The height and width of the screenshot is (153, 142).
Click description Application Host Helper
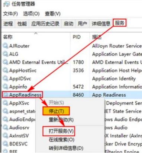click(117, 70)
